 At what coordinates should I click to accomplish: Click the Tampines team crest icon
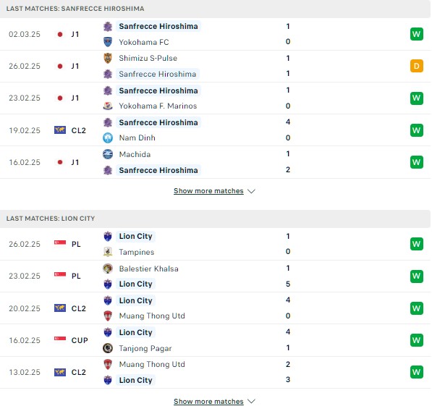108,252
